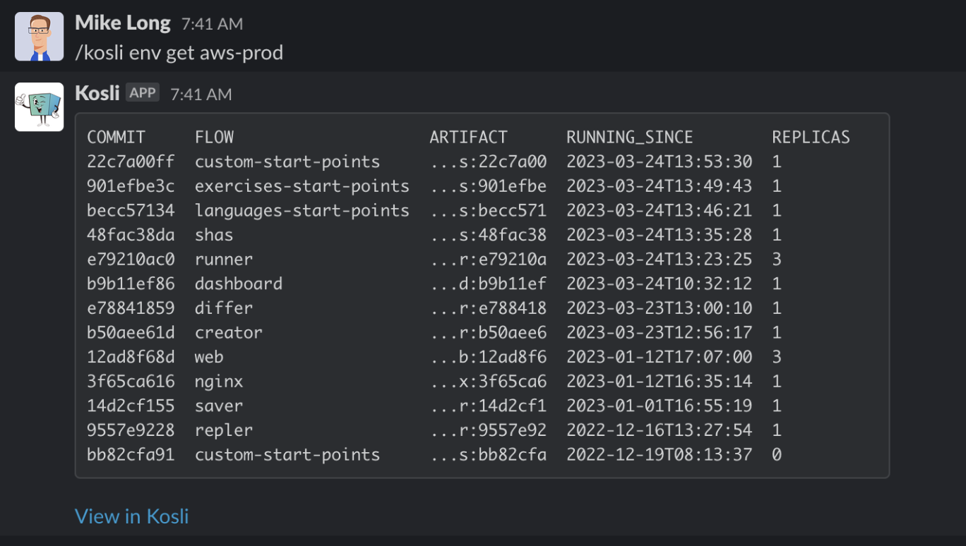Click the Kosli app avatar

click(x=40, y=107)
